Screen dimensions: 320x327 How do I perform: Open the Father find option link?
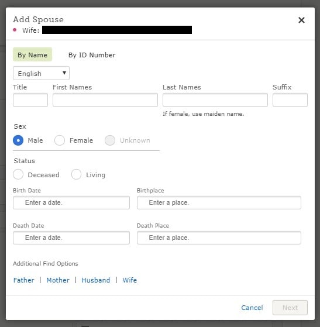(x=23, y=280)
